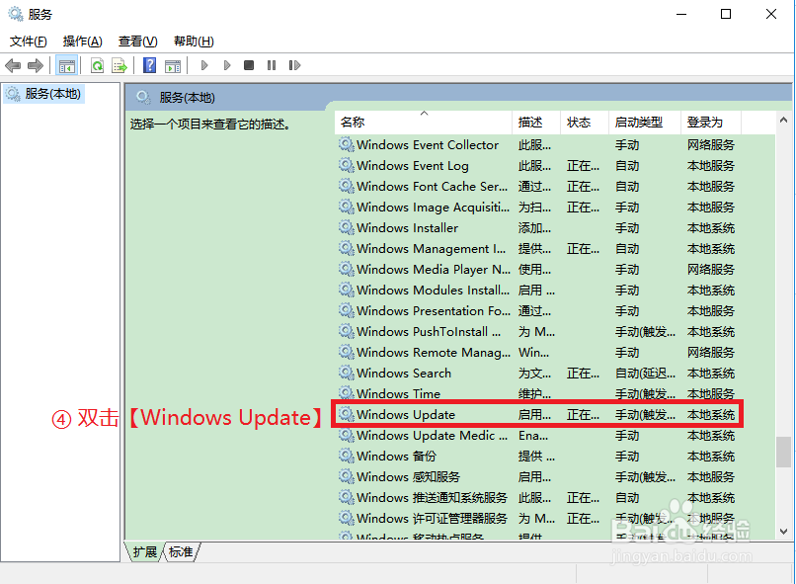Click gear icon of Windows Time row
Screen dimensions: 796x584
pyautogui.click(x=347, y=393)
